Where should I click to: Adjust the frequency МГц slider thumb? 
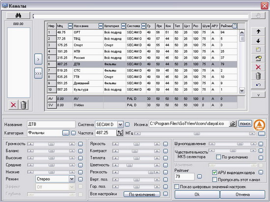coord(197,133)
